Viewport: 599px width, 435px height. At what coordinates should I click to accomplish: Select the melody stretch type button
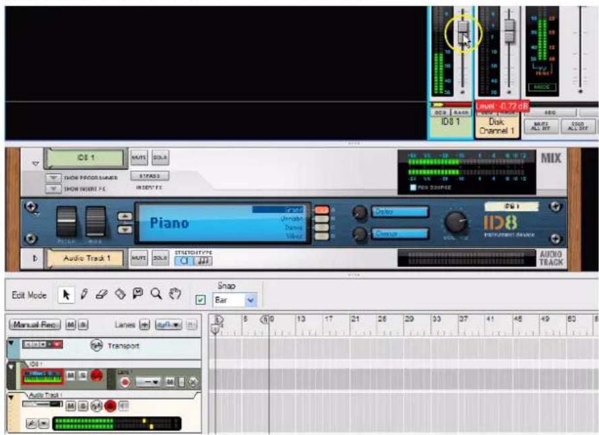point(203,261)
